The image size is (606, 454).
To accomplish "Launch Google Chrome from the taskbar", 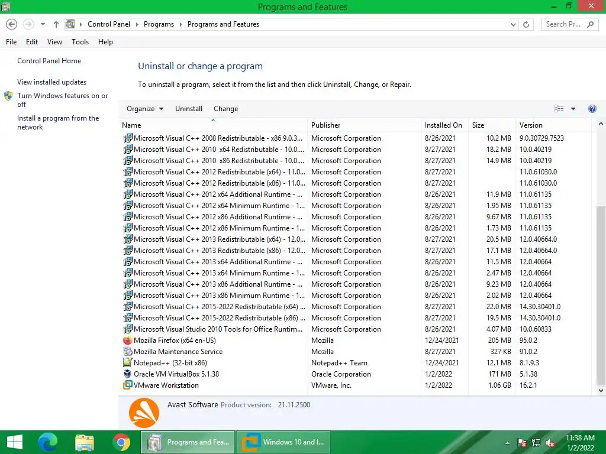I will [121, 442].
